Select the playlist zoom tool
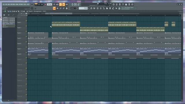The width and height of the screenshot is (185, 104). coord(22,12)
